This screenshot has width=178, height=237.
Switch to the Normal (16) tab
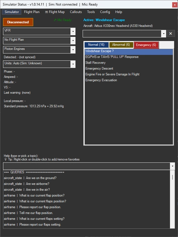[x=96, y=45]
